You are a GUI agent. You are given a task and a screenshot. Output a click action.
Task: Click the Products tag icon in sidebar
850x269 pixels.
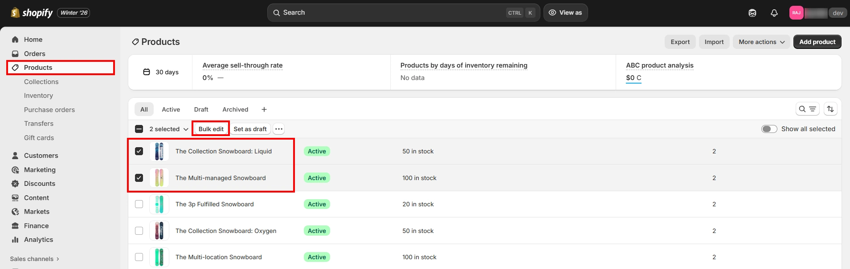pos(15,68)
